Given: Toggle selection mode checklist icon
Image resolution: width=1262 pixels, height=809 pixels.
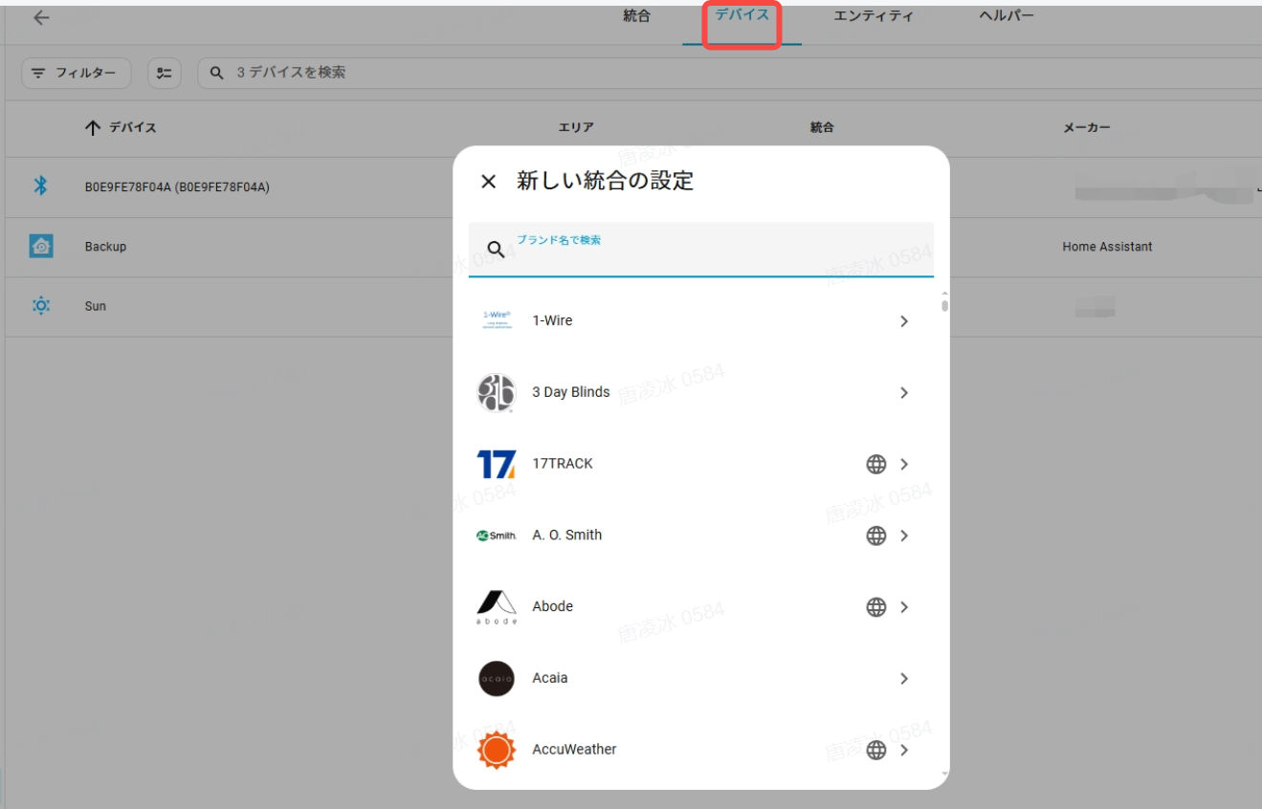Looking at the screenshot, I should coord(165,73).
